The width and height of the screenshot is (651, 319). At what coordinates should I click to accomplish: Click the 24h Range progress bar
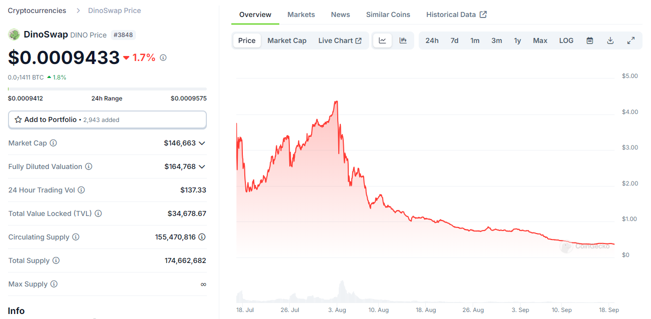(107, 89)
